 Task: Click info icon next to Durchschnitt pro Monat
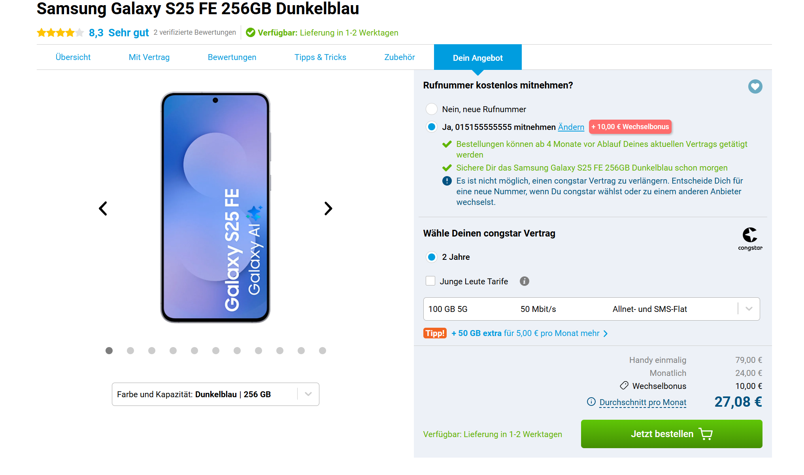(591, 402)
